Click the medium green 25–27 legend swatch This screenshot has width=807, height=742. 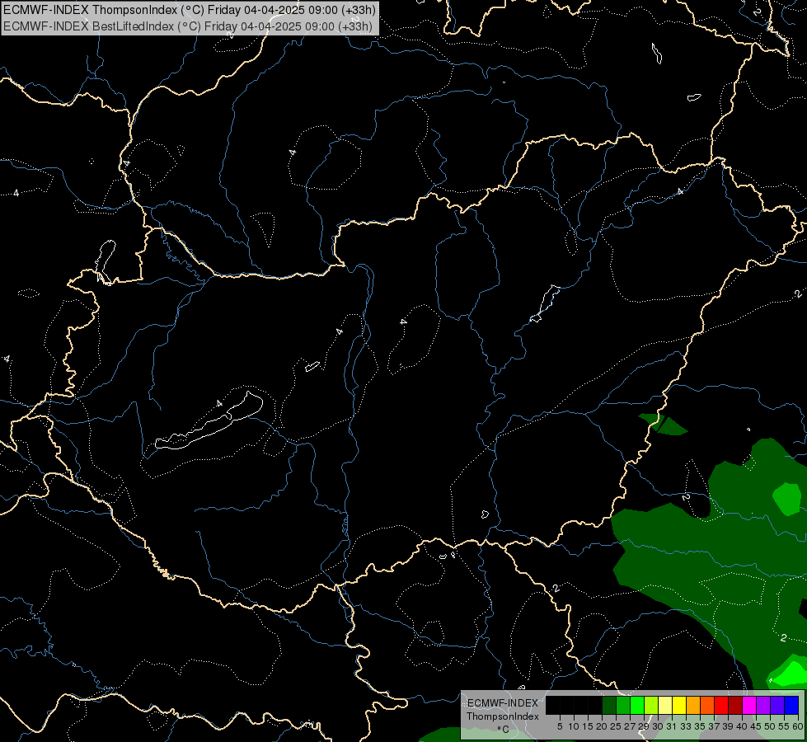[623, 705]
